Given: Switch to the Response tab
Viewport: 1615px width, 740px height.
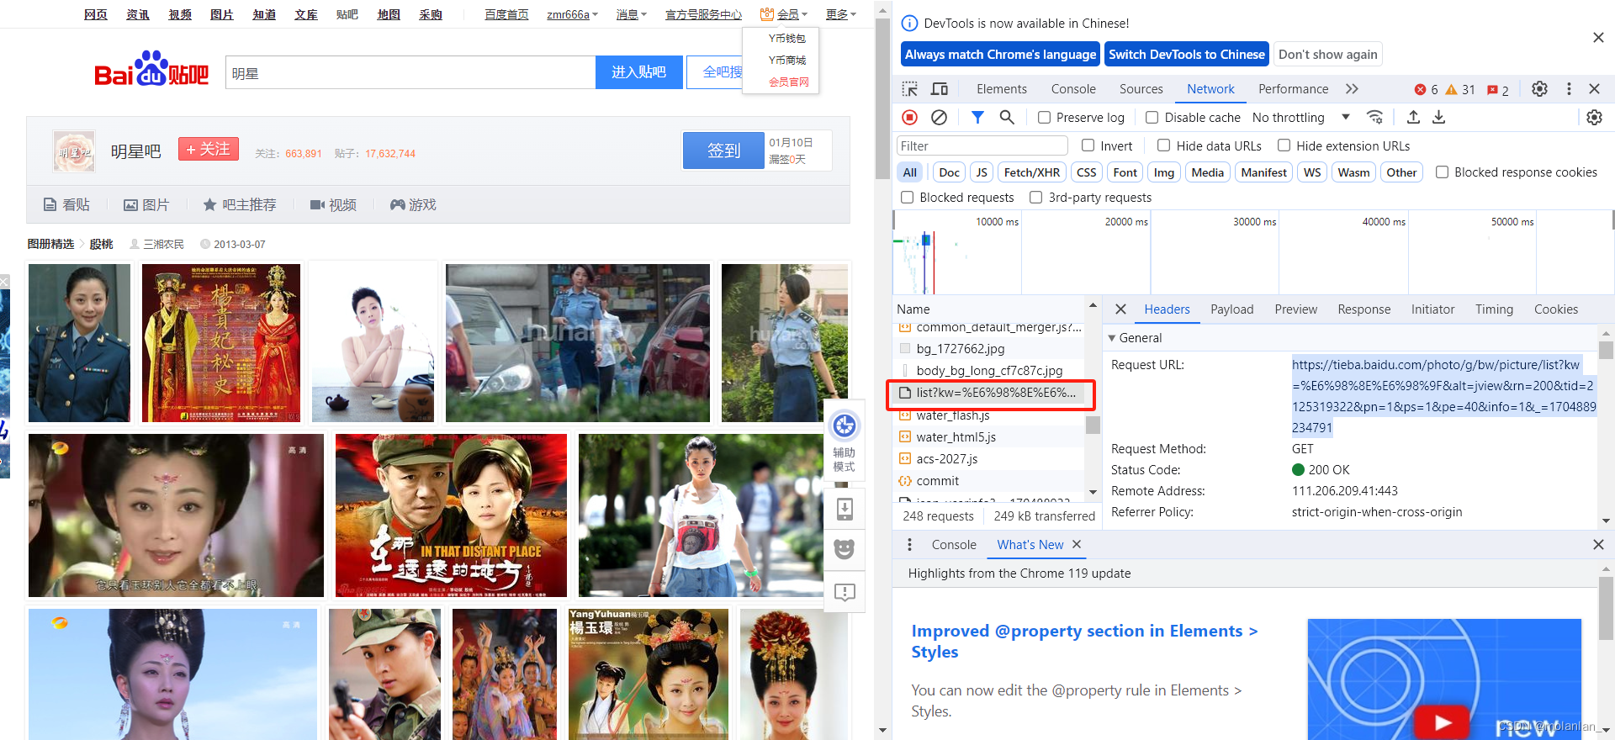Looking at the screenshot, I should (1363, 309).
